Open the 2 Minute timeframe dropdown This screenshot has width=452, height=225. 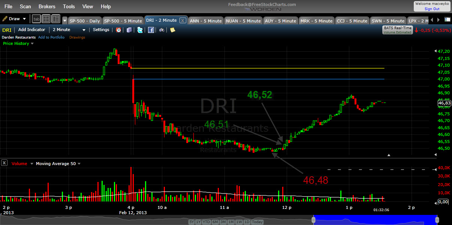click(x=69, y=30)
